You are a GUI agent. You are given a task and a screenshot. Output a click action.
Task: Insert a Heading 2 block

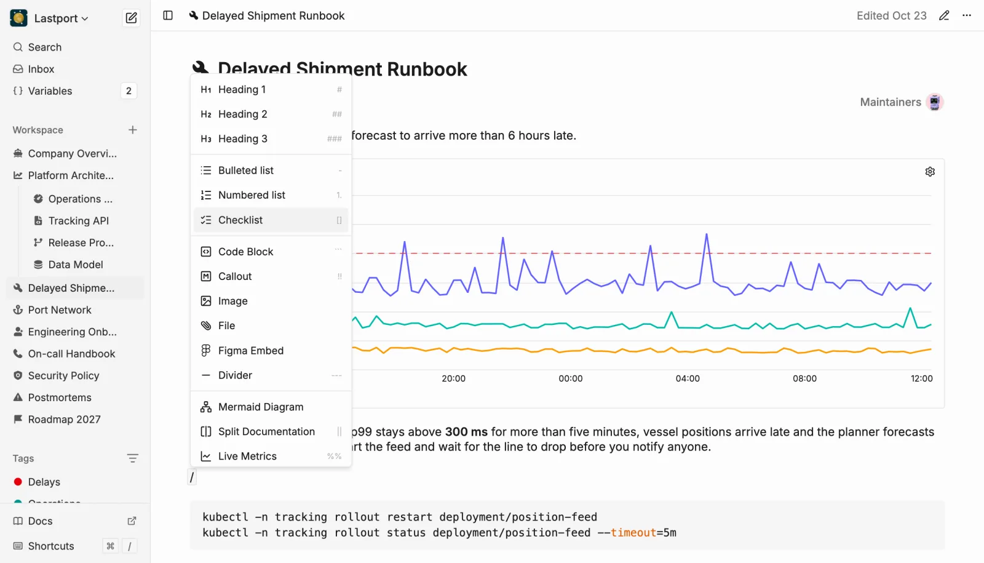click(x=271, y=114)
